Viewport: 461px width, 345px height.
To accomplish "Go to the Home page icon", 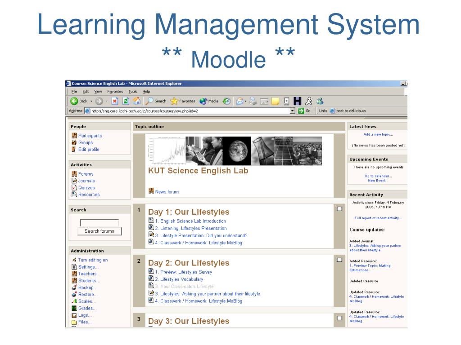I will tap(137, 101).
